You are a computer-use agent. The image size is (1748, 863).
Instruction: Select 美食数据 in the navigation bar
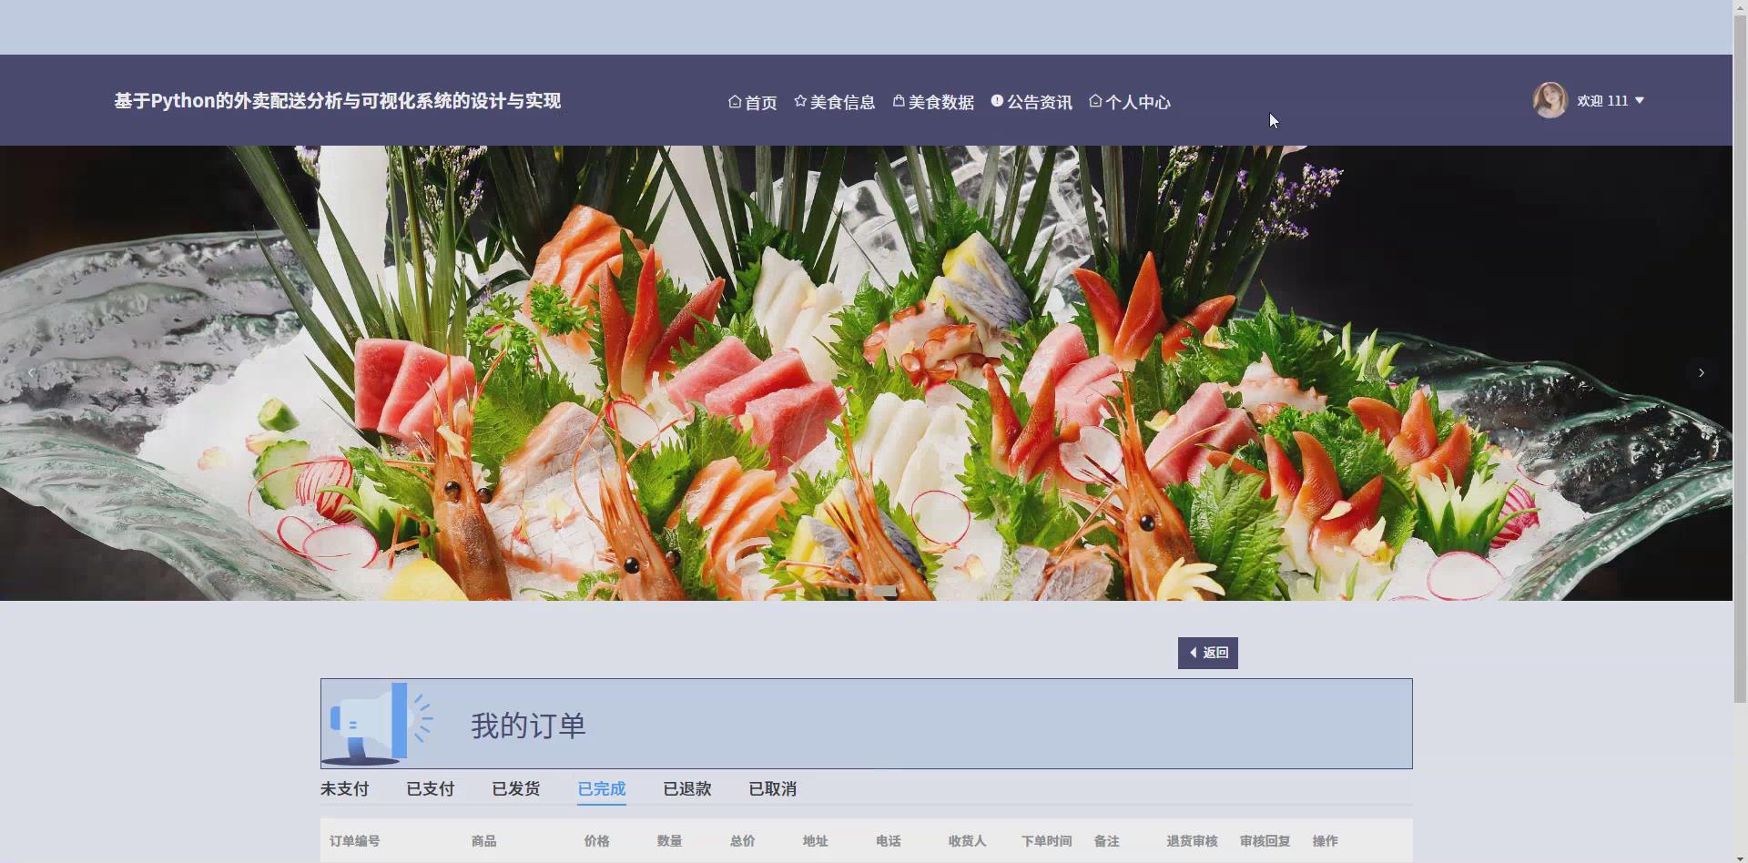click(x=941, y=101)
